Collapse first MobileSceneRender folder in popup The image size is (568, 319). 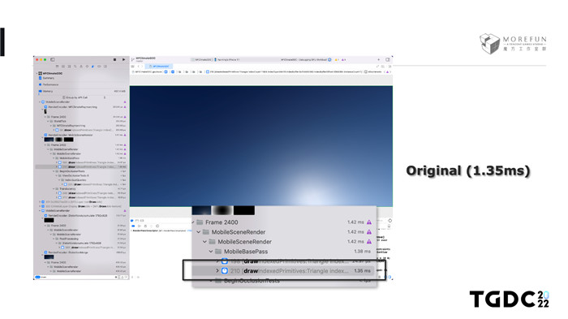(199, 232)
